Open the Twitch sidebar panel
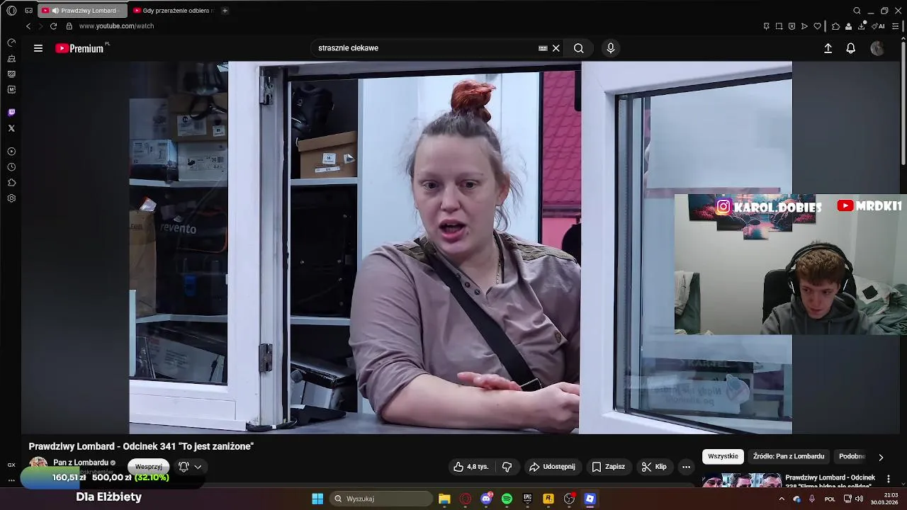The image size is (907, 510). (x=11, y=112)
